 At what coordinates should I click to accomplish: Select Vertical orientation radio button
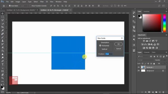[100, 49]
